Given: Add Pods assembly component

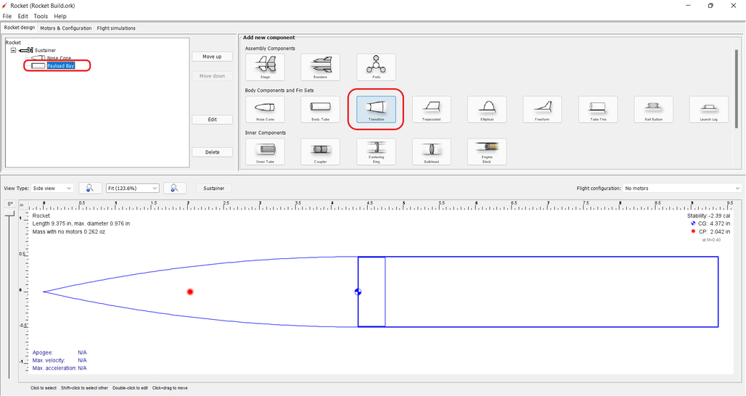Looking at the screenshot, I should (x=376, y=67).
